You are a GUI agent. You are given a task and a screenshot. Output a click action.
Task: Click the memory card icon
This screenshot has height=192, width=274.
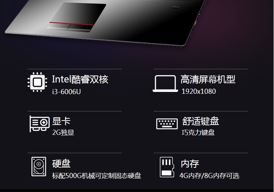(x=167, y=167)
